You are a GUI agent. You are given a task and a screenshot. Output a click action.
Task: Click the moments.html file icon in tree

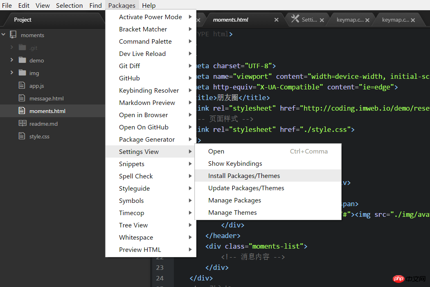tap(22, 111)
